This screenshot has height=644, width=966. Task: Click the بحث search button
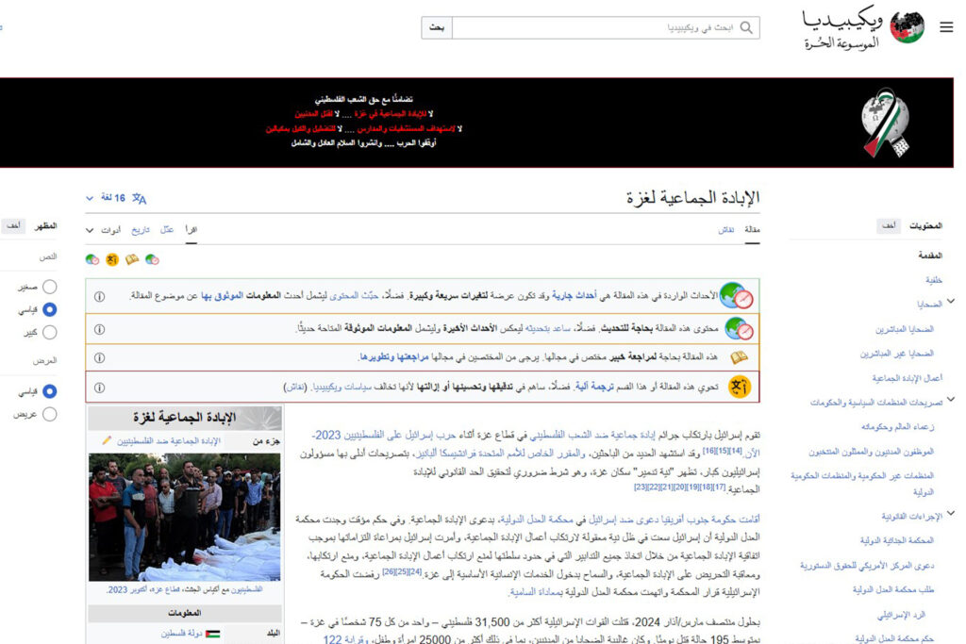tap(436, 26)
